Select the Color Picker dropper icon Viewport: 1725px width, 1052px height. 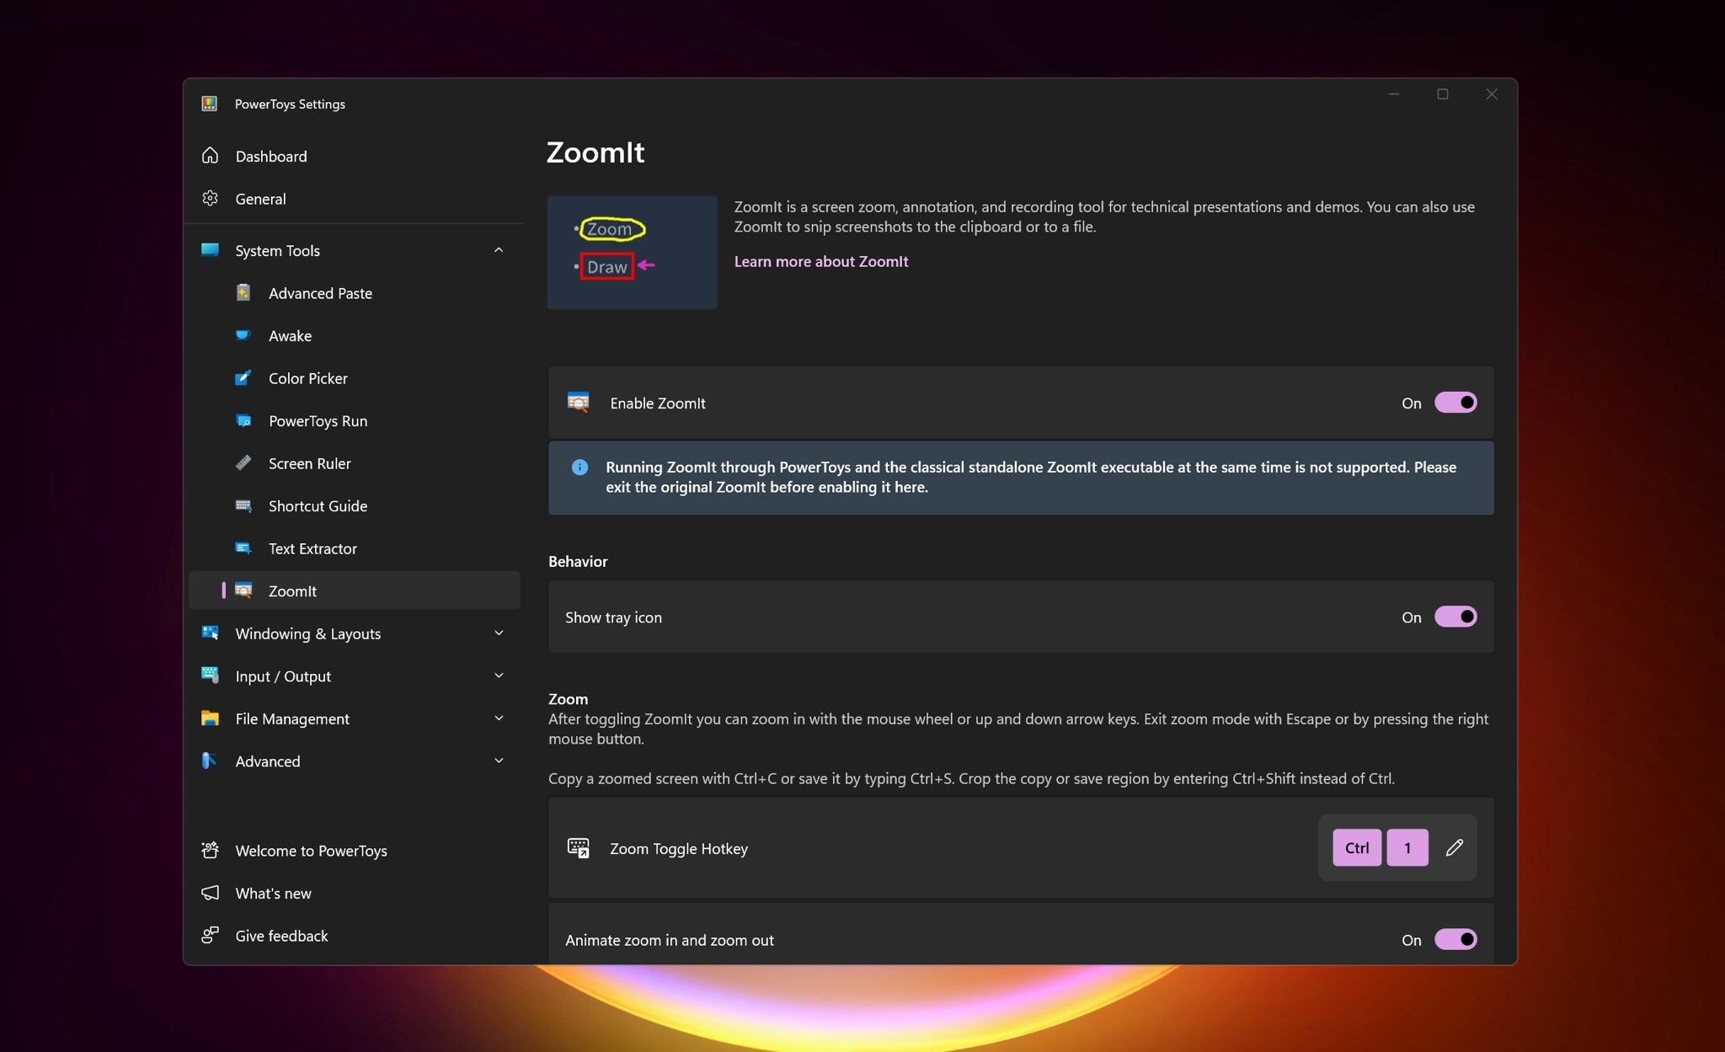coord(243,377)
